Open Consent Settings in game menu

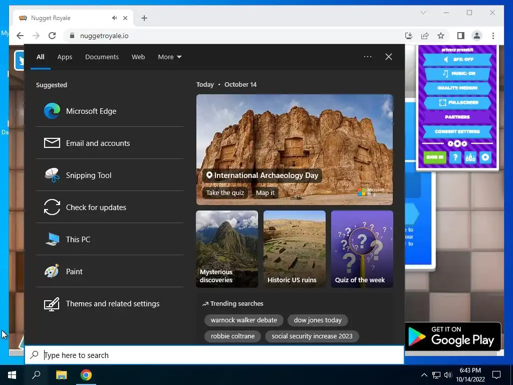[x=457, y=132]
